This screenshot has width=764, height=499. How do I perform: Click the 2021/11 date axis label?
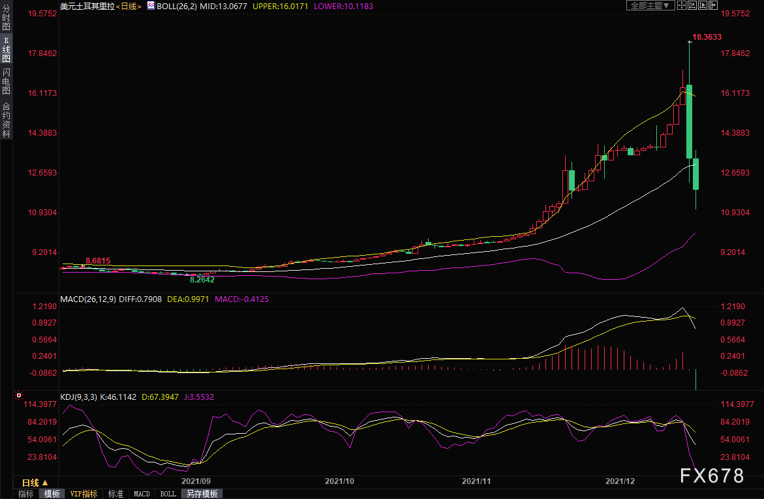pos(476,481)
